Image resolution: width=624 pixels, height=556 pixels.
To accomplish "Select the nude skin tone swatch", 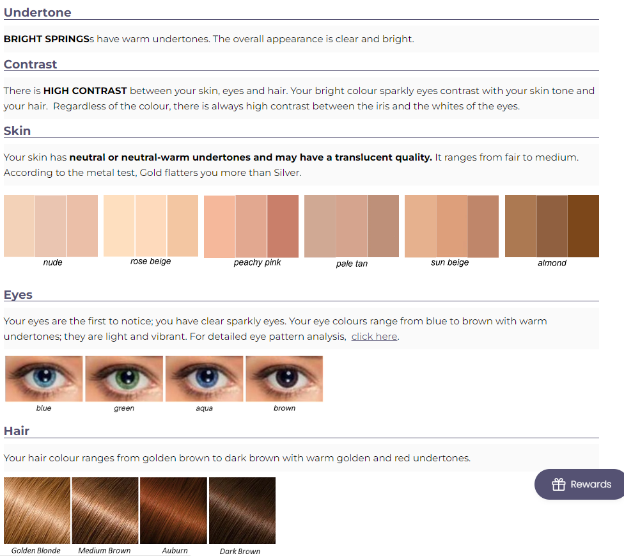I will click(x=51, y=226).
